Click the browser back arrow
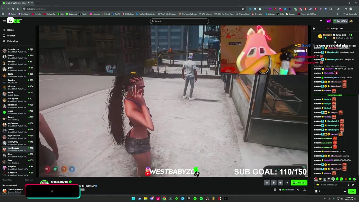 [x=3, y=9]
